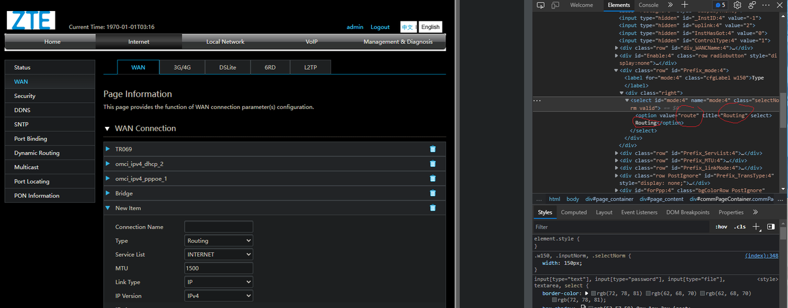Open the Event Listeners tab
Image resolution: width=788 pixels, height=308 pixels.
coord(639,212)
